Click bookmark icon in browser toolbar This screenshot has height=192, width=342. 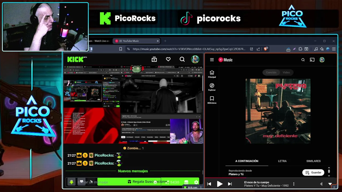(121, 49)
